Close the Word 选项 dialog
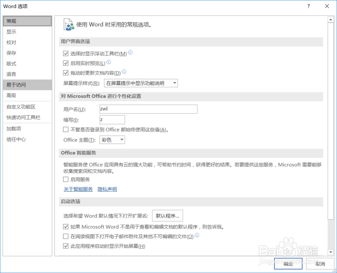 327,6
